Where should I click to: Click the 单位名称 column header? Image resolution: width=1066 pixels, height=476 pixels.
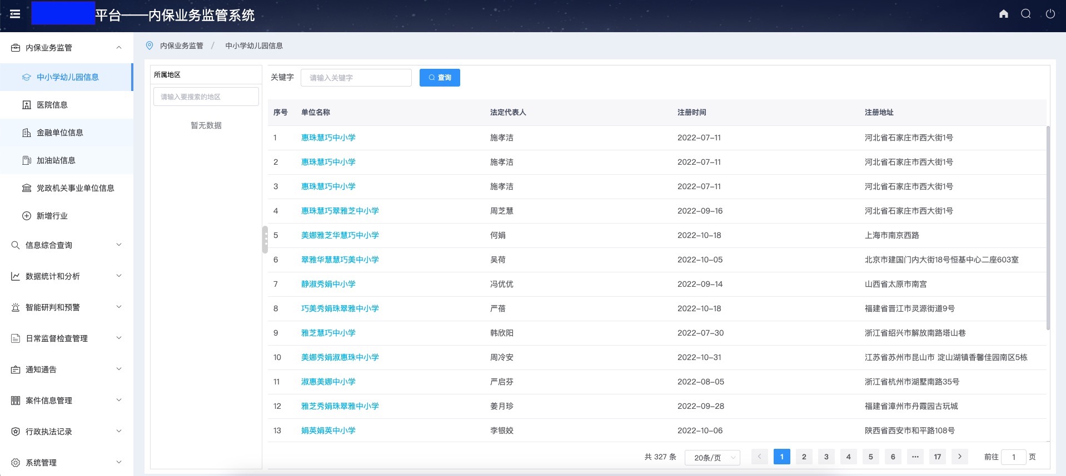(316, 112)
